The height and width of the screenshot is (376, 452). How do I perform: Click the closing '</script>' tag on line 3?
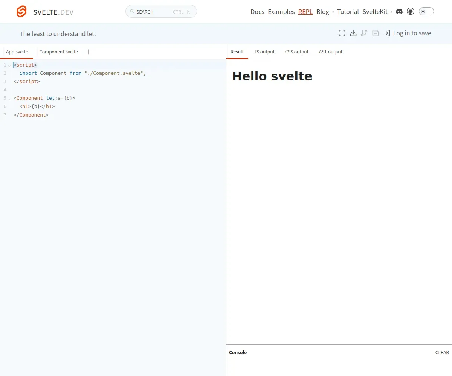coord(27,82)
